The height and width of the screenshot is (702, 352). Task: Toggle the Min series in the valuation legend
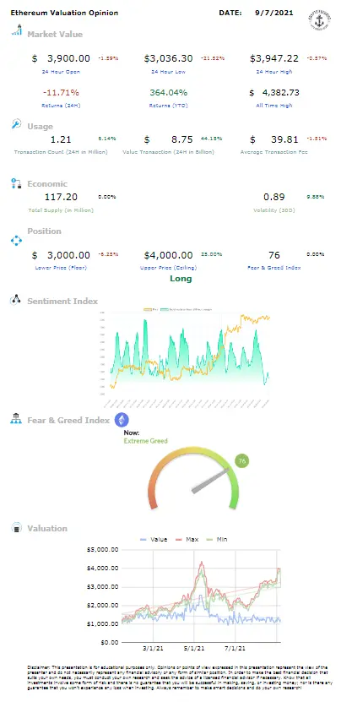[x=216, y=539]
